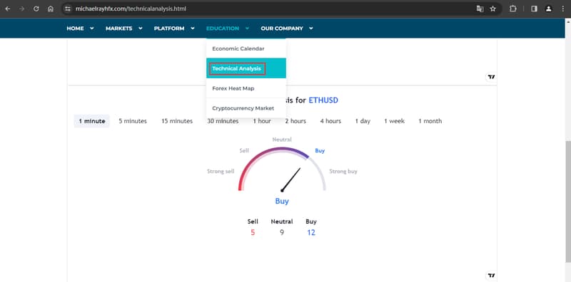571x282 pixels.
Task: Switch to 1 day interval
Action: pos(363,121)
